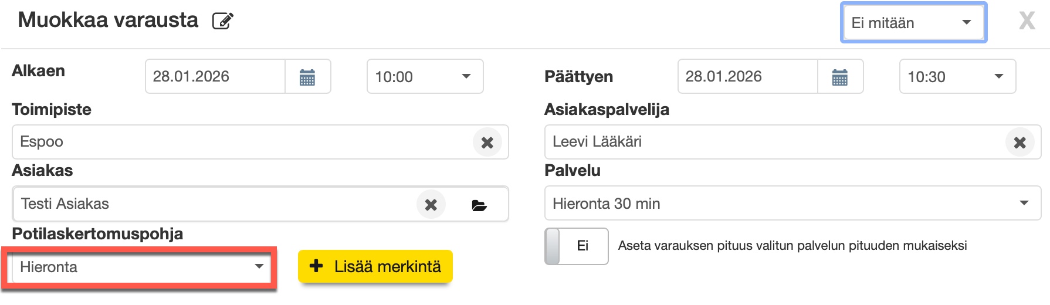The width and height of the screenshot is (1050, 305).
Task: Click the Päättyen date field 28.01.2026
Action: (x=747, y=77)
